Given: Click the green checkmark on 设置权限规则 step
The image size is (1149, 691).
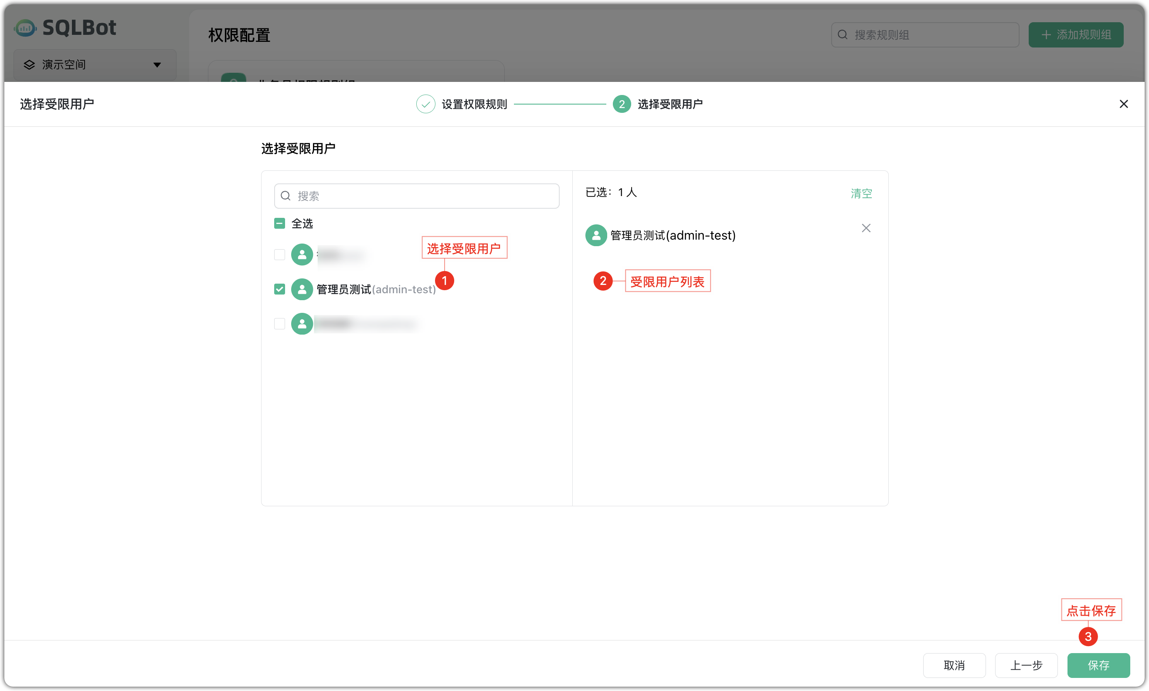Looking at the screenshot, I should tap(425, 104).
